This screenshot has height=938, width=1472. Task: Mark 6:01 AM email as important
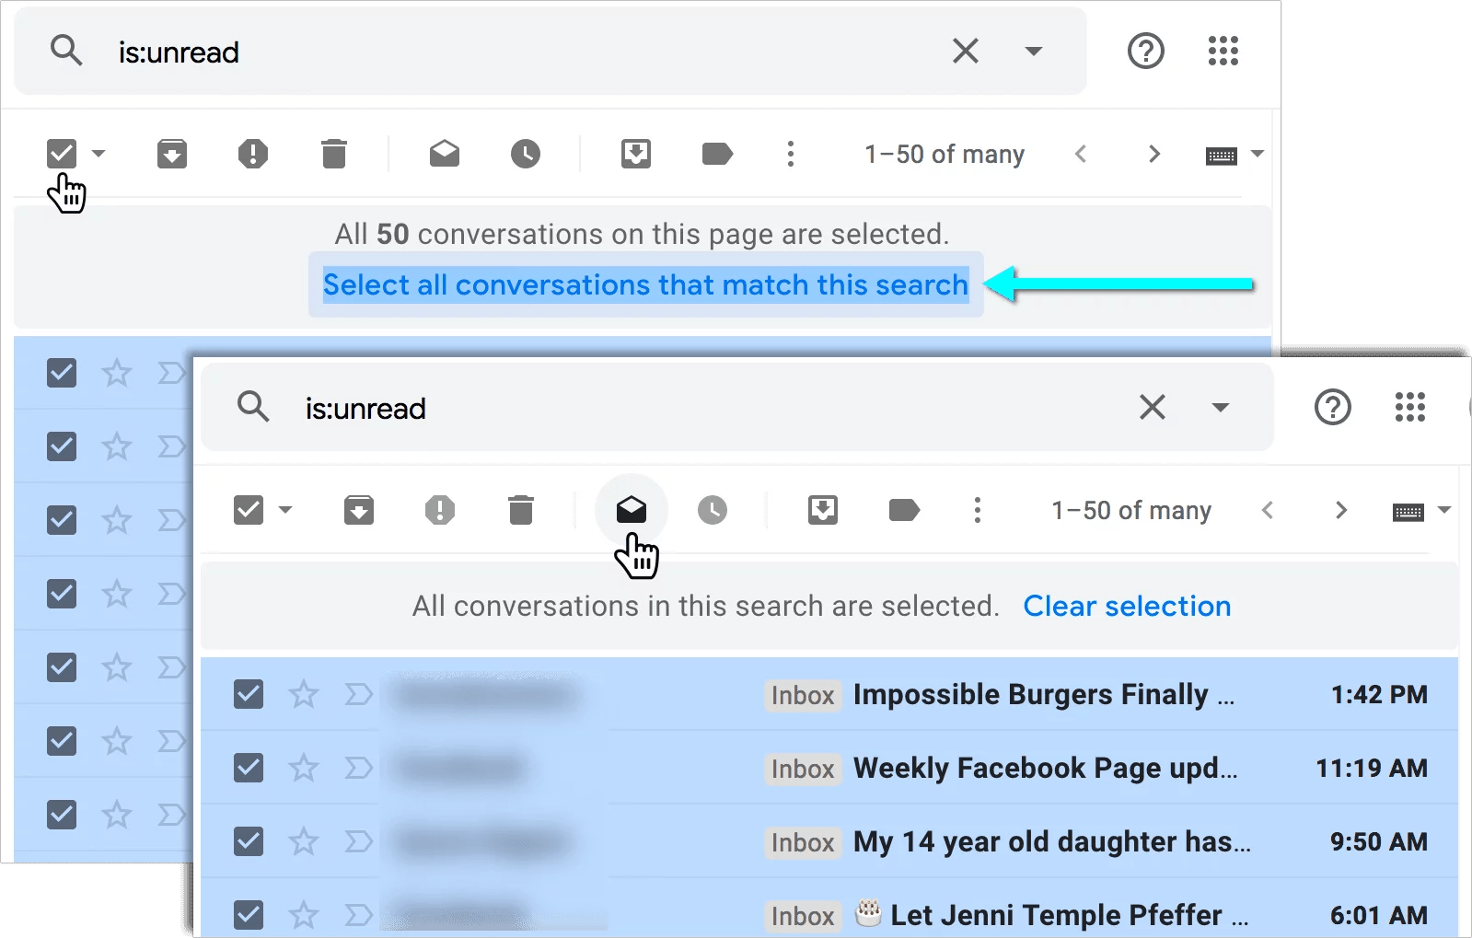pyautogui.click(x=358, y=915)
